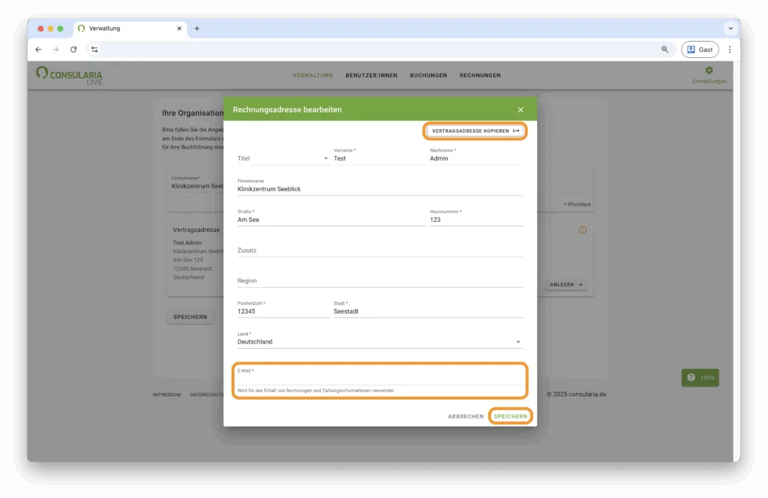
Task: Open the browser zoom magnifier icon
Action: tap(664, 49)
